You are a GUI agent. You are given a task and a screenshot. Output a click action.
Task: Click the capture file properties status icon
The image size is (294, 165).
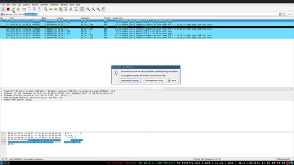[x=6, y=159]
